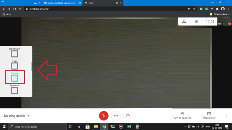Unmute the red microphone button
The image size is (232, 130).
coord(103,116)
